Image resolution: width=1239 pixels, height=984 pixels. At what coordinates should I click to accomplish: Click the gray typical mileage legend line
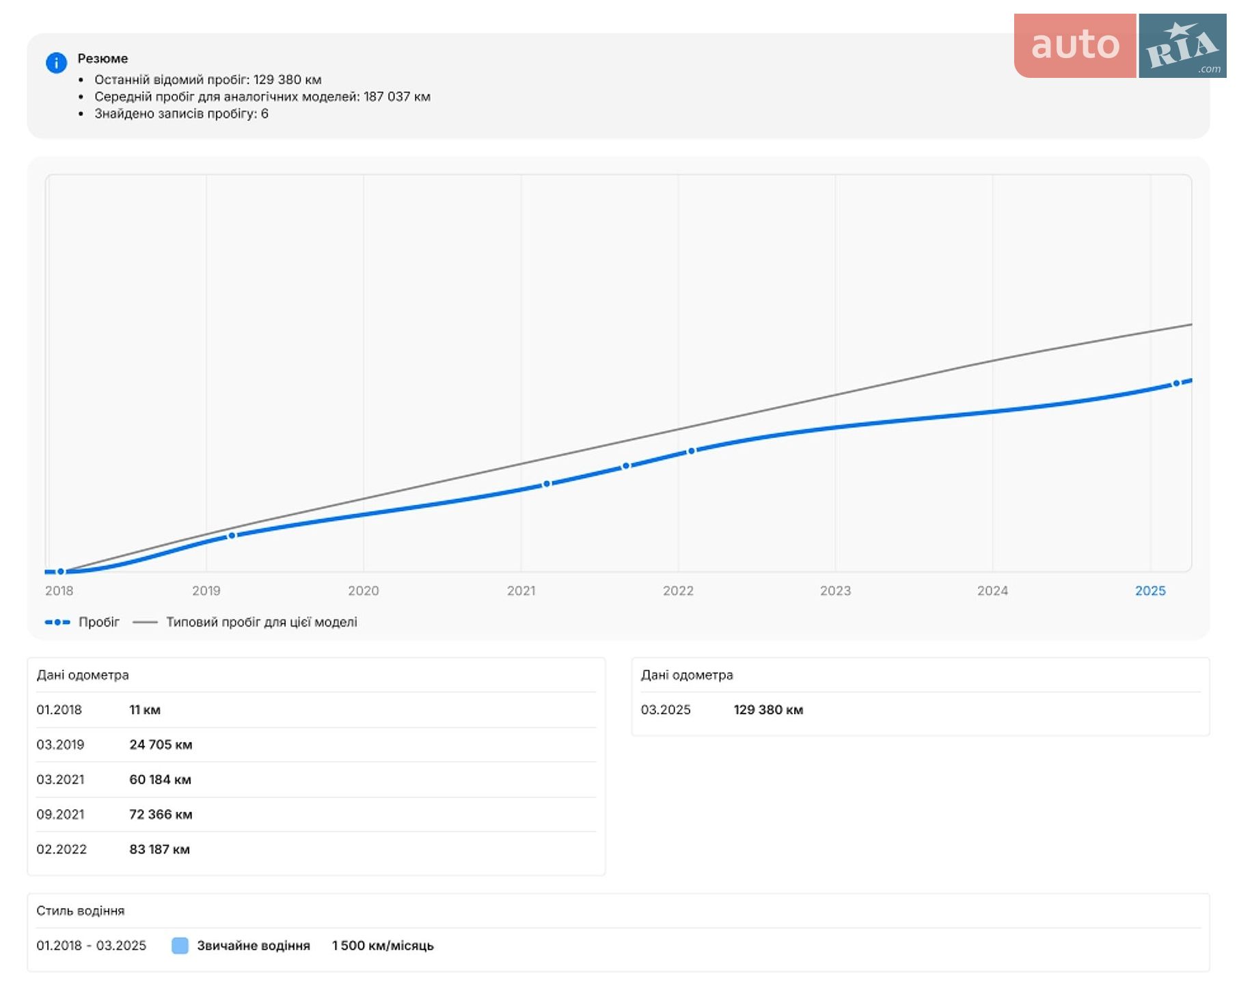(x=145, y=623)
